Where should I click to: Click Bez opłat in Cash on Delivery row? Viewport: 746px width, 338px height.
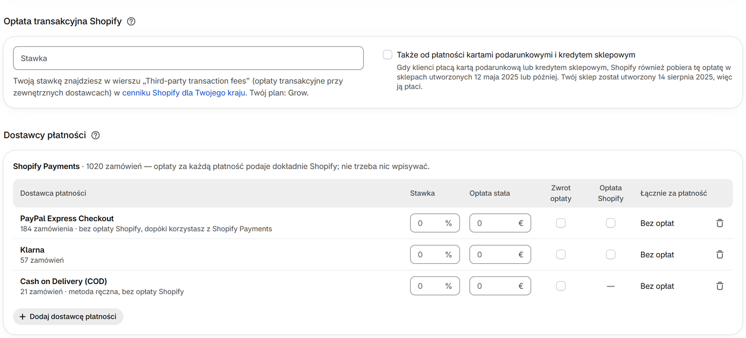pos(657,286)
